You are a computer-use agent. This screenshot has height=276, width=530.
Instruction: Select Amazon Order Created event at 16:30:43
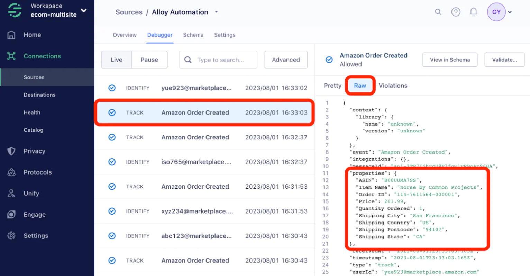pyautogui.click(x=204, y=260)
